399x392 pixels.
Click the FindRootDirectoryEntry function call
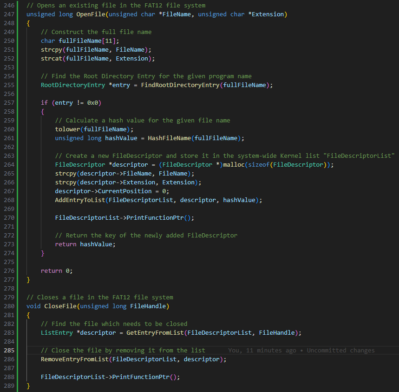pyautogui.click(x=180, y=85)
